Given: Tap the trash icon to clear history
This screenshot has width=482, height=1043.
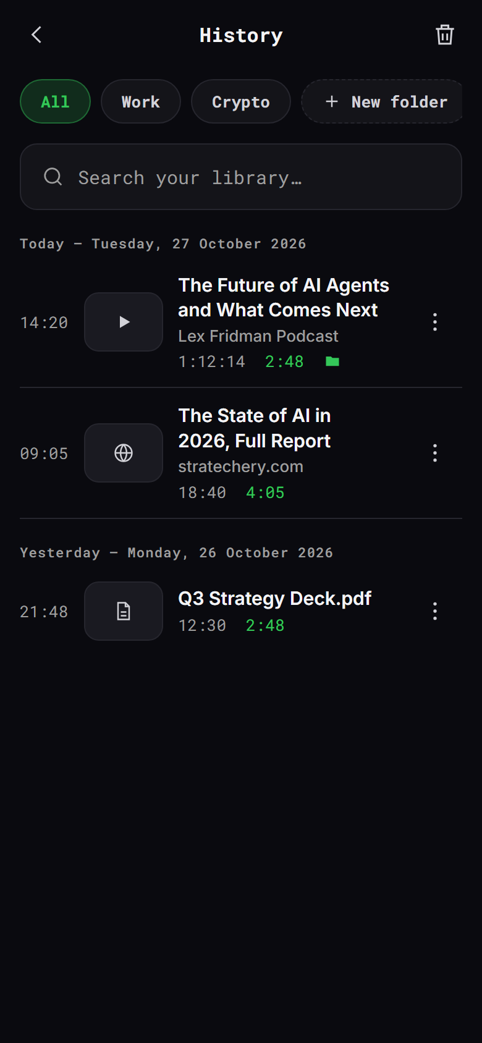Looking at the screenshot, I should pos(445,35).
